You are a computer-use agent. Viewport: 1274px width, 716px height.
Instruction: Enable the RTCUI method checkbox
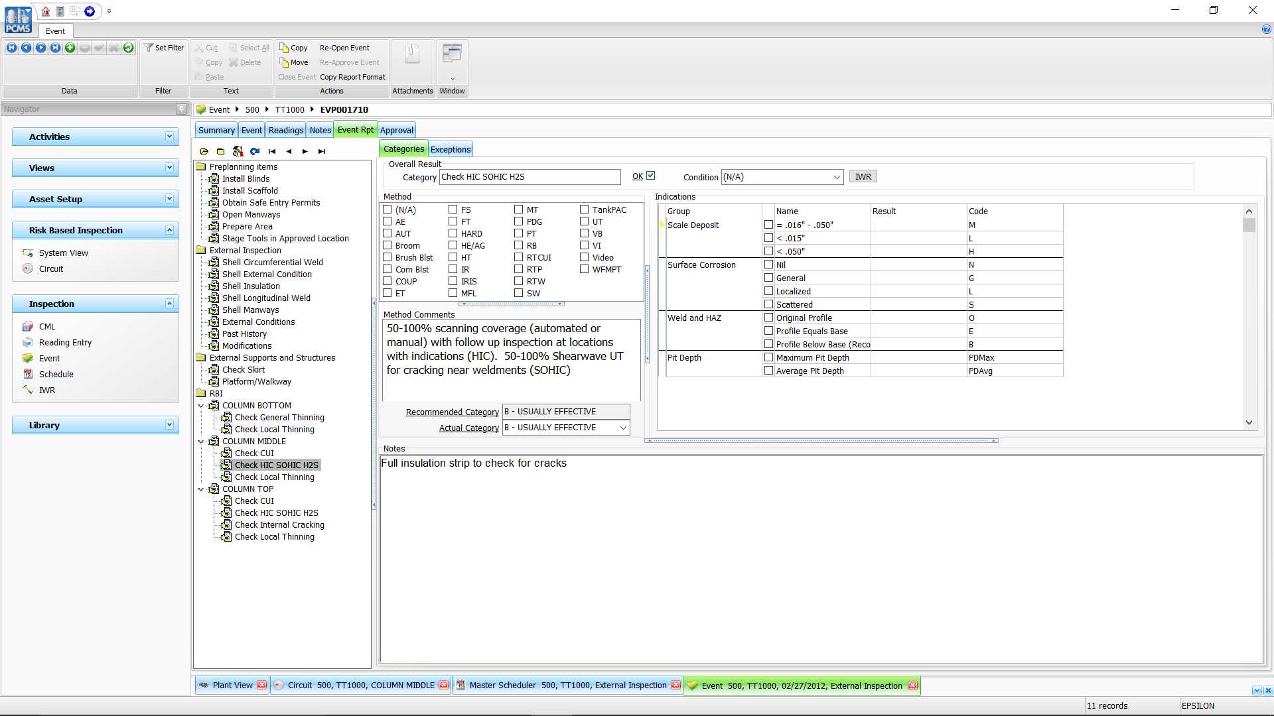(518, 257)
